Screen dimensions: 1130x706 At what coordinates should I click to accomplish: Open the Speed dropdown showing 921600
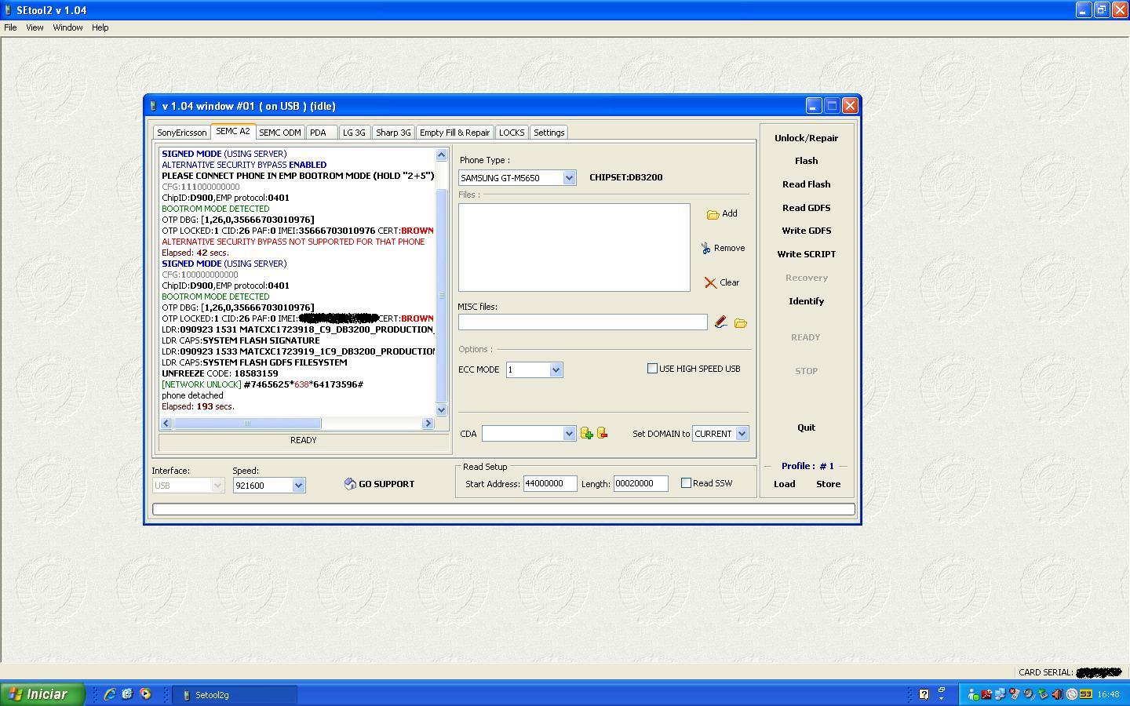(x=298, y=486)
